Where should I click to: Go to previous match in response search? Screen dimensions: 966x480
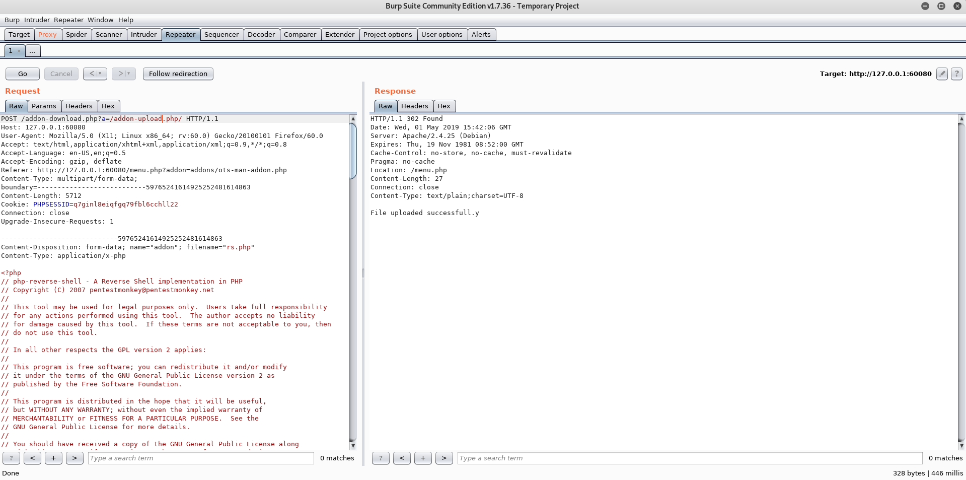click(x=402, y=458)
